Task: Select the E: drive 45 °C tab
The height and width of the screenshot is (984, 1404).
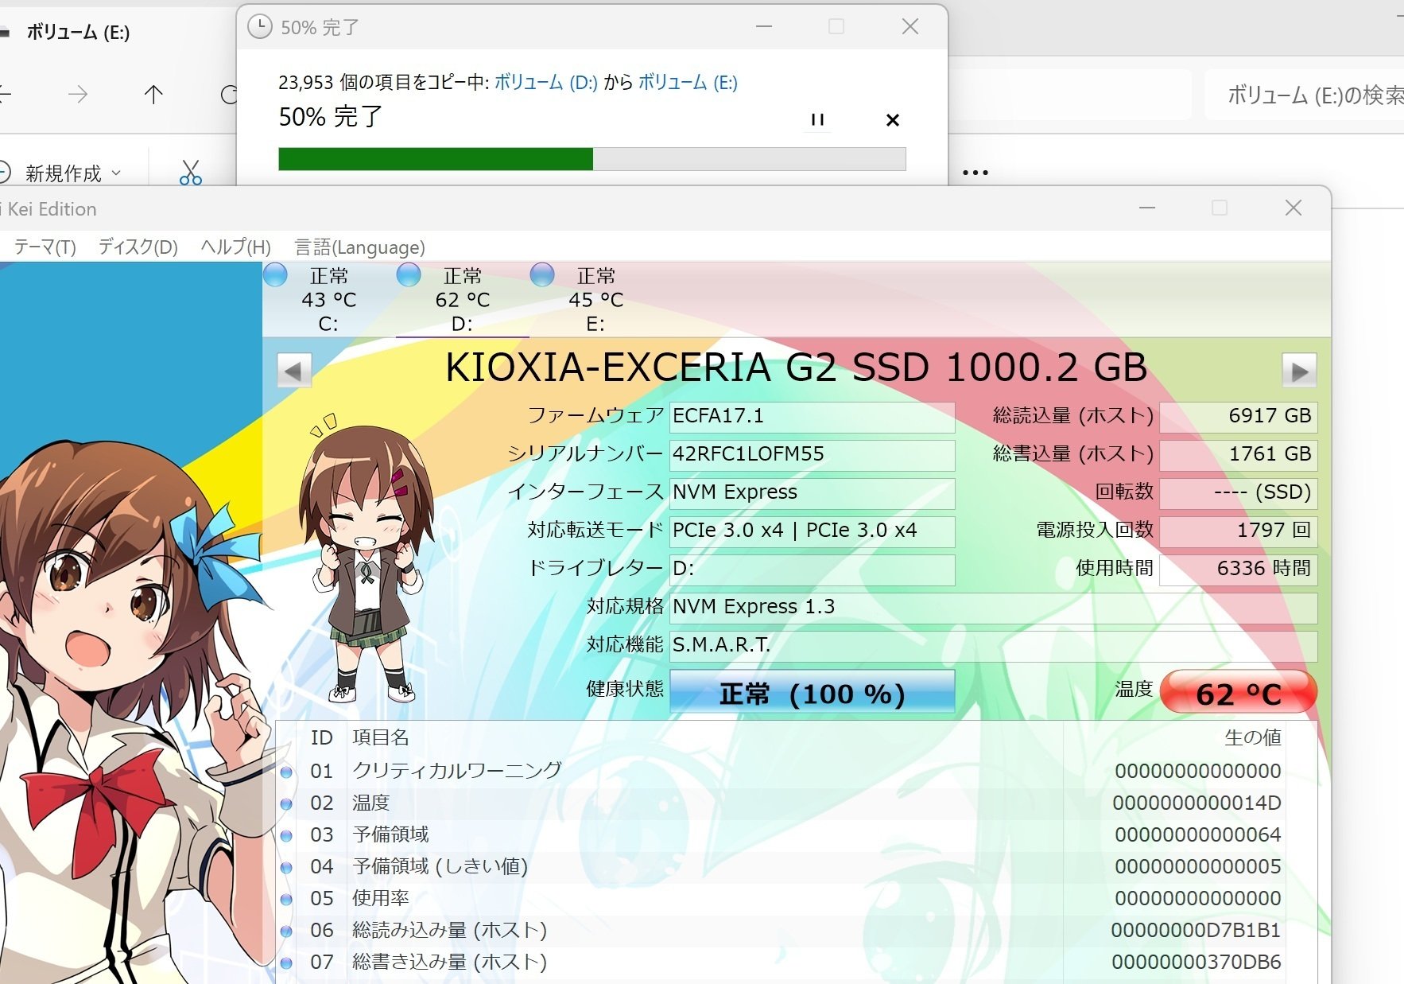Action: pos(595,299)
